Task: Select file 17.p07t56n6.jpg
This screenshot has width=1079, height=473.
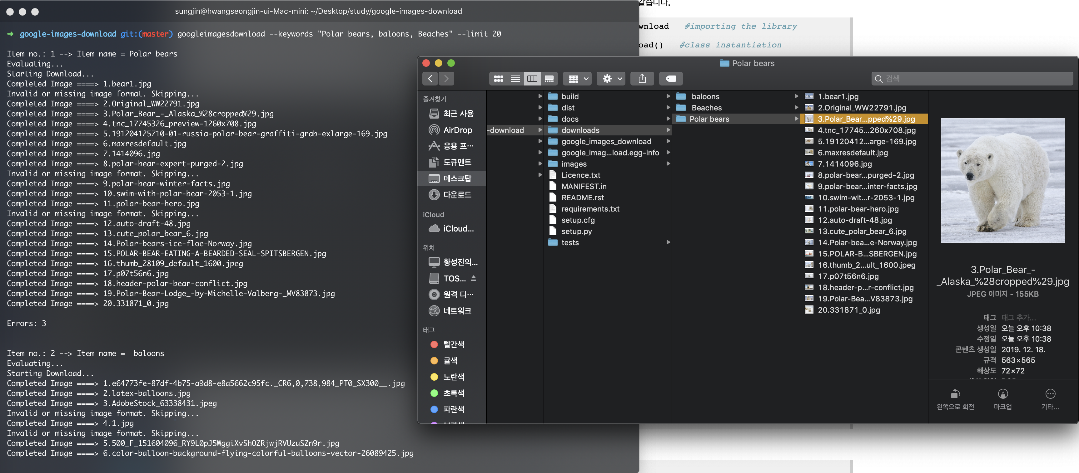Action: [x=864, y=276]
